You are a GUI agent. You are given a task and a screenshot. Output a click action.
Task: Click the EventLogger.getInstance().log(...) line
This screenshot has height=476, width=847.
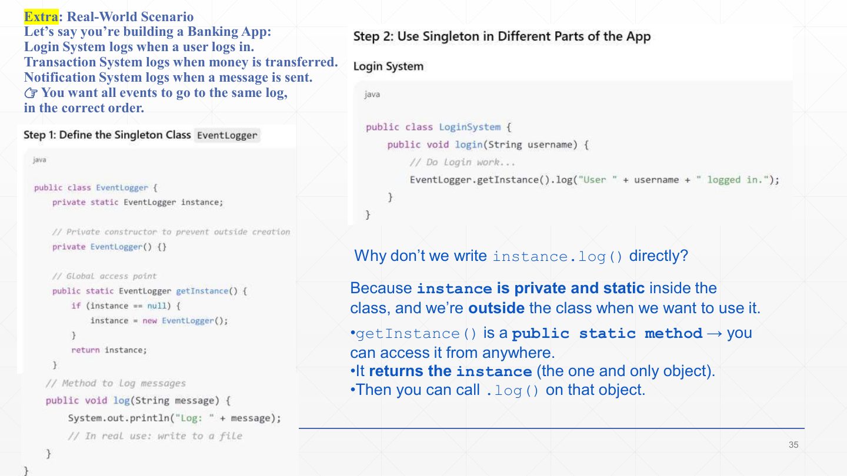[x=595, y=180]
